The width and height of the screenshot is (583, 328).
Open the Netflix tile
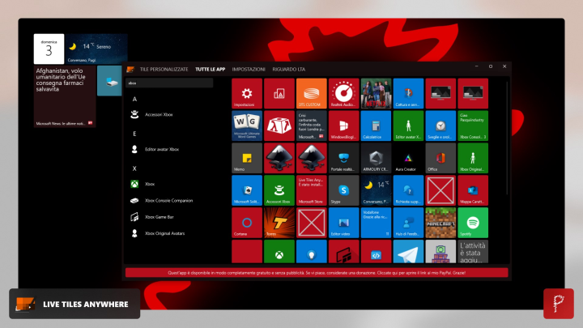(376, 93)
